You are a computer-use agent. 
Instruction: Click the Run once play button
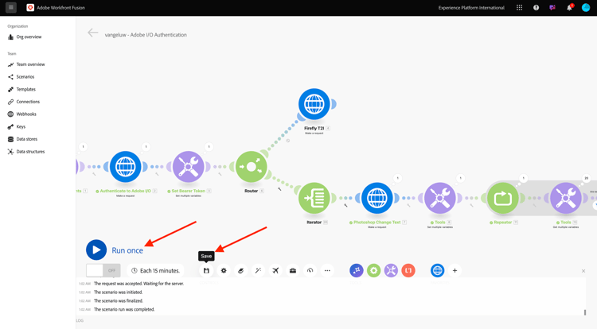pyautogui.click(x=96, y=250)
